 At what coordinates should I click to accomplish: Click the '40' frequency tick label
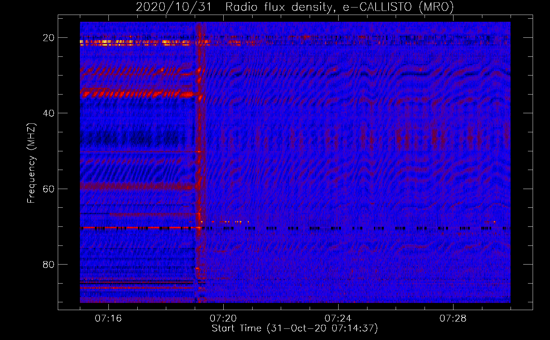click(49, 113)
